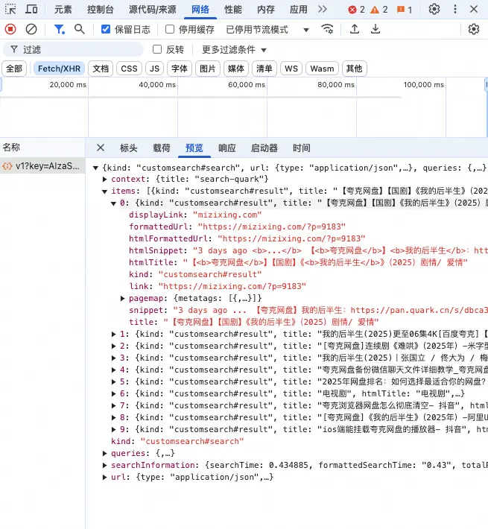Click the red error count badge
The width and height of the screenshot is (488, 529).
356,10
